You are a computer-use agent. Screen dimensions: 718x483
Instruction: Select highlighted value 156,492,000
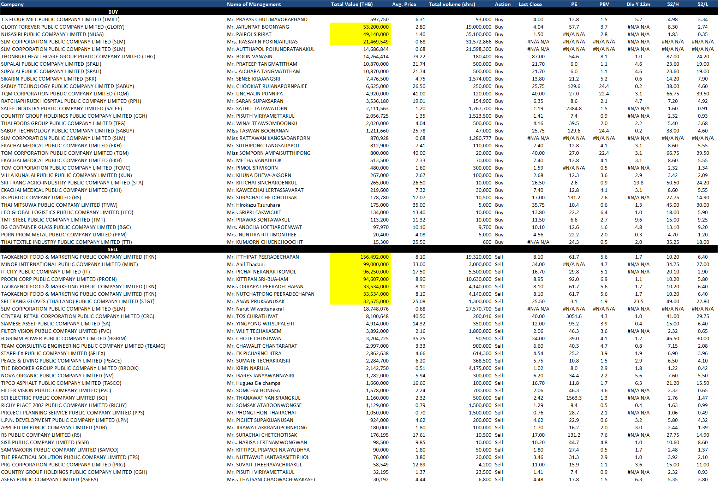[360, 257]
